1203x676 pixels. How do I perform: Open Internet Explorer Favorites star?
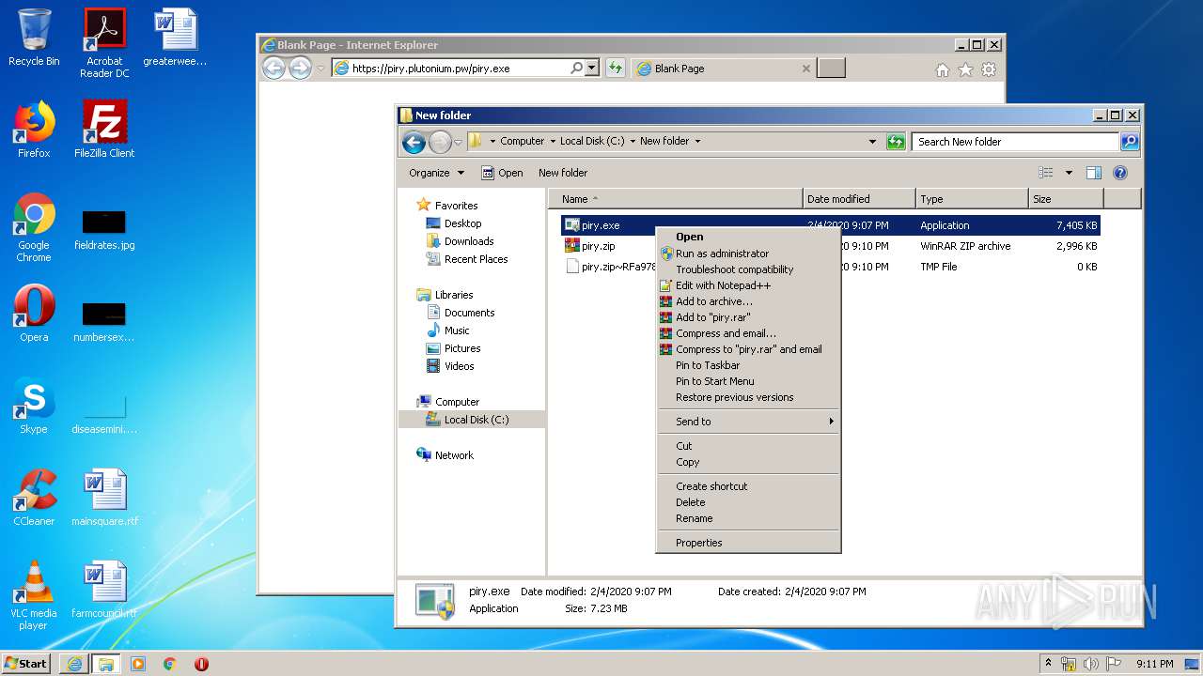point(965,69)
